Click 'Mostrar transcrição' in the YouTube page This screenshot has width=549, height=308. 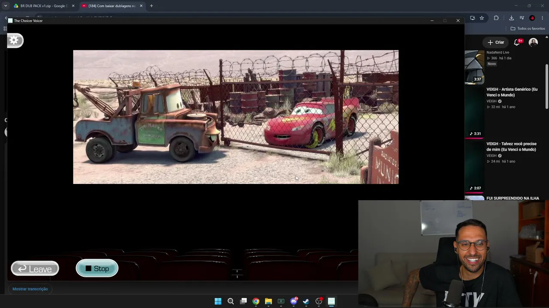[x=30, y=289]
